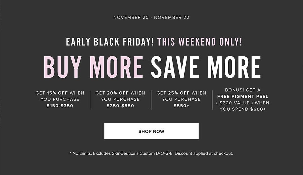Click Discount applied at checkout text
The image size is (303, 175).
[x=204, y=153]
